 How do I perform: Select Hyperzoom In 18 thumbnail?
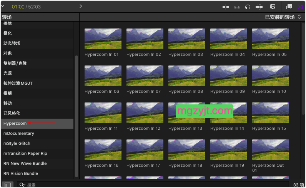[187, 150]
